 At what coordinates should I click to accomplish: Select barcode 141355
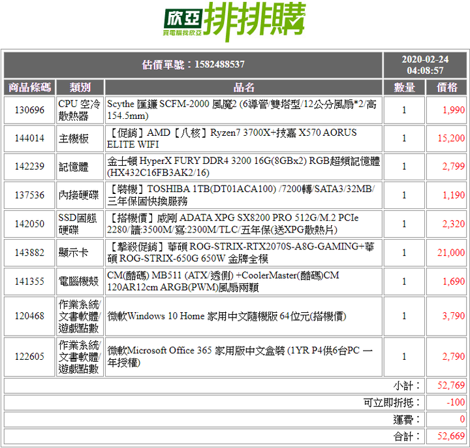click(29, 281)
